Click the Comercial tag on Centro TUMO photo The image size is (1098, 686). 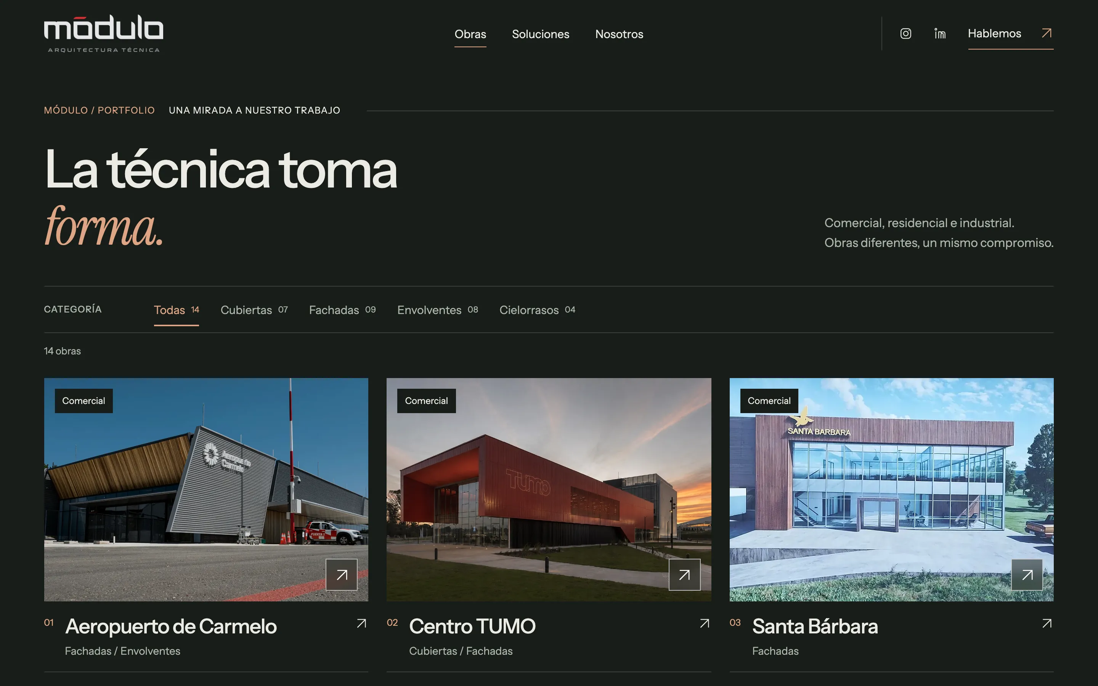click(426, 401)
